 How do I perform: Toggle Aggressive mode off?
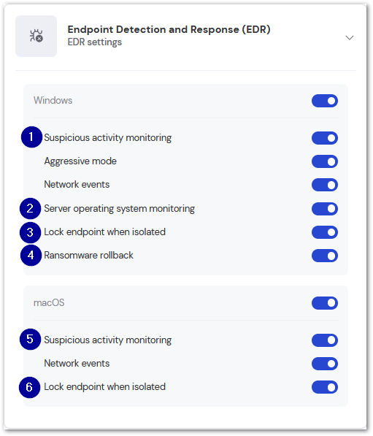pos(325,161)
